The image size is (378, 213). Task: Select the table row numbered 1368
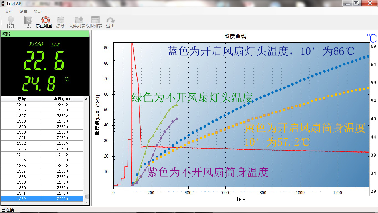(x=42, y=177)
